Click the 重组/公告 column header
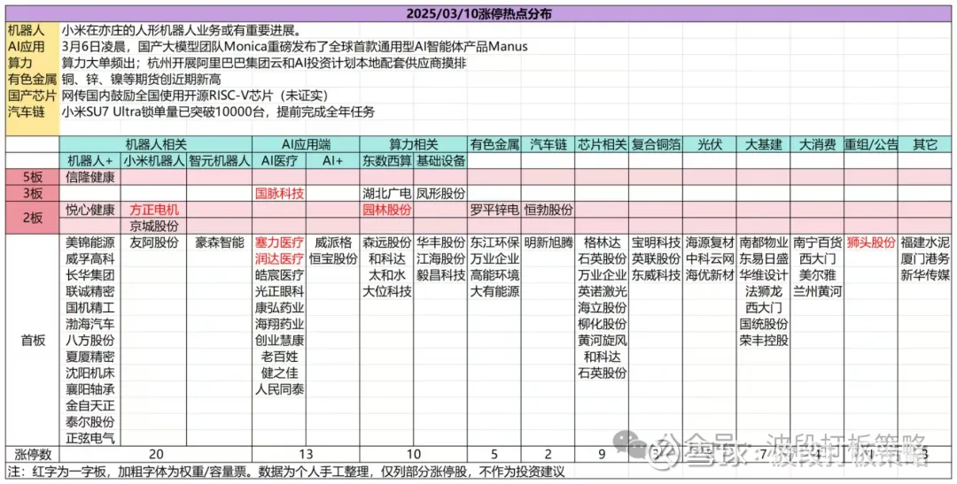957x484 pixels. 871,144
